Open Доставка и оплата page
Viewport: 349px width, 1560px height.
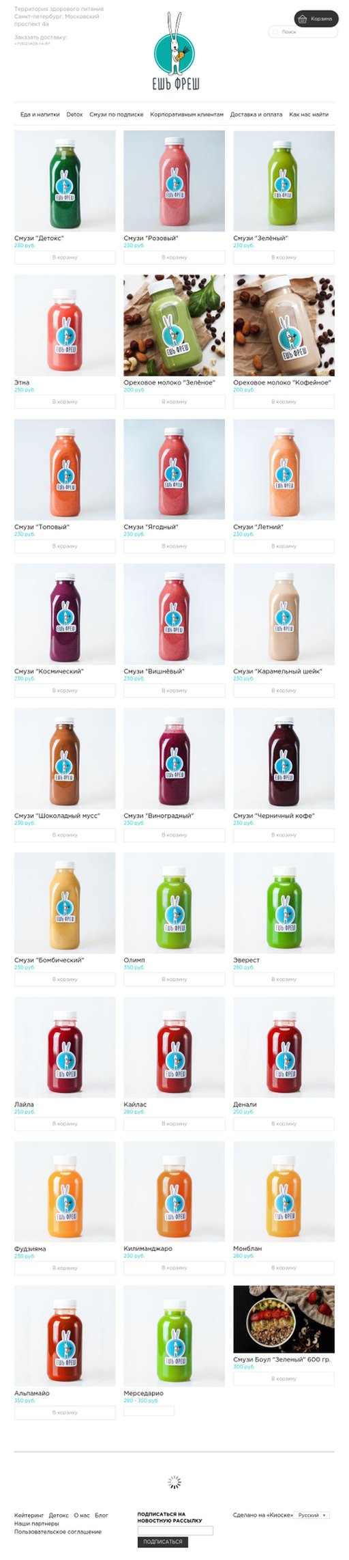coord(256,115)
